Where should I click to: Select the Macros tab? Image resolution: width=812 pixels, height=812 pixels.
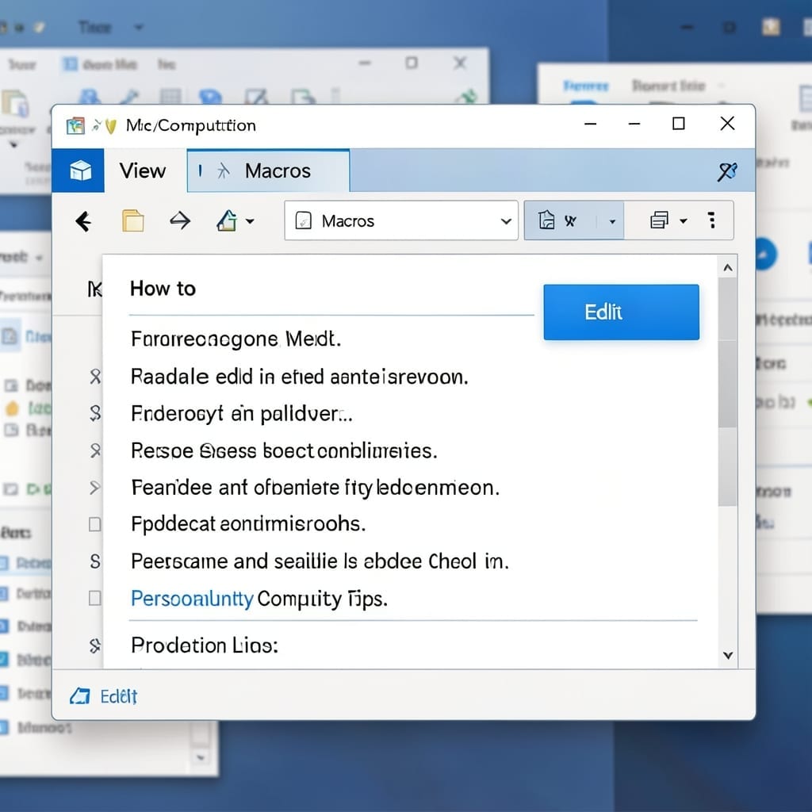[x=268, y=171]
